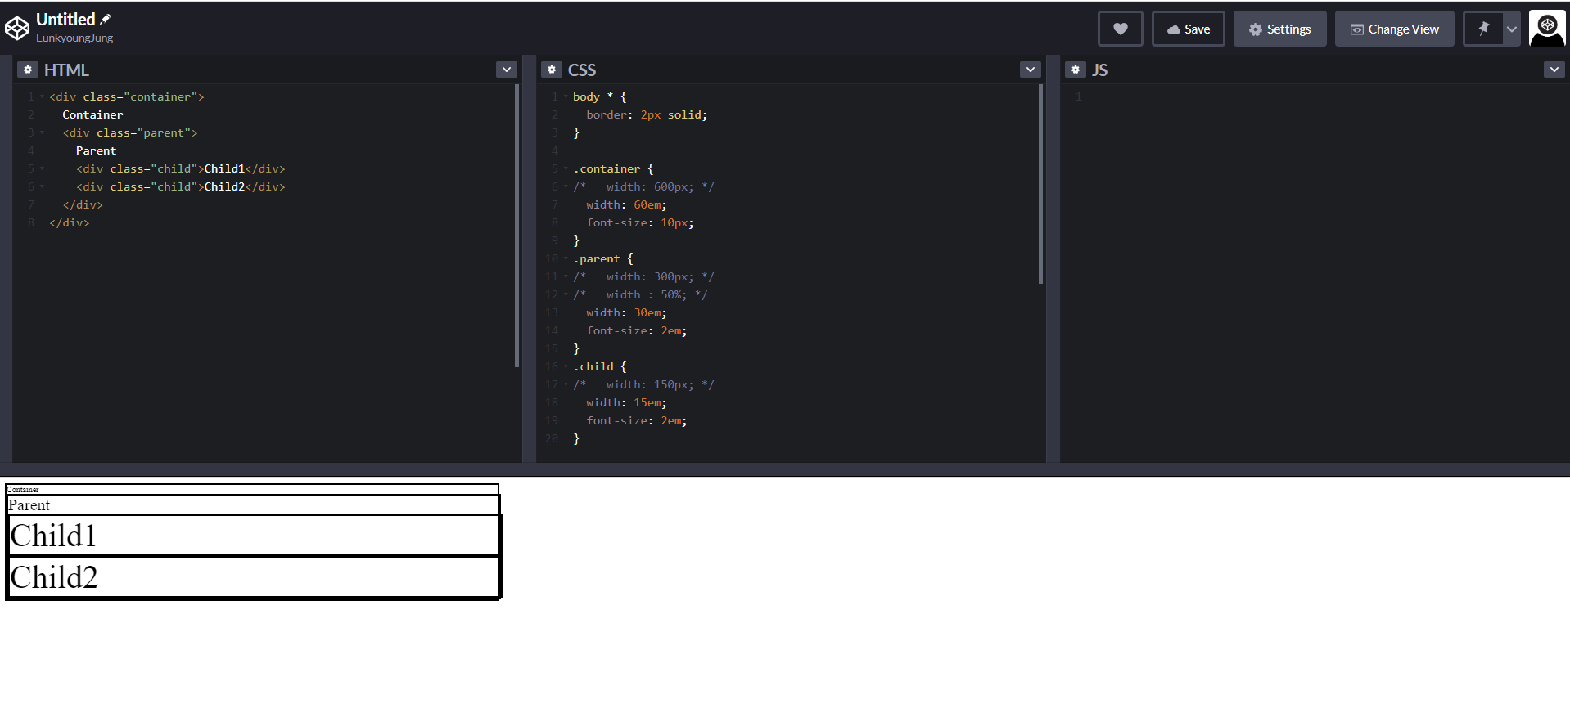Click Parent label in preview
This screenshot has width=1570, height=713.
29,505
